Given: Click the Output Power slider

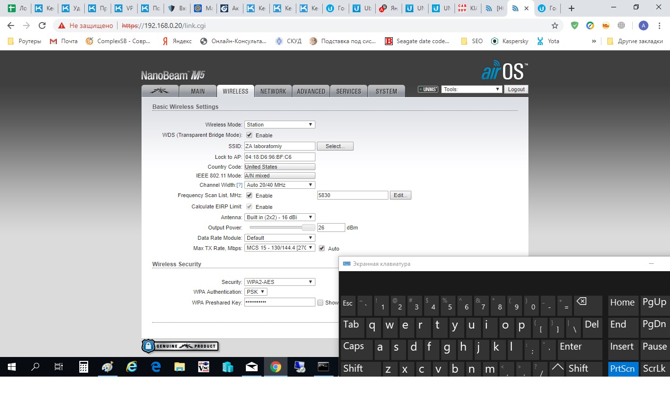Looking at the screenshot, I should [282, 228].
